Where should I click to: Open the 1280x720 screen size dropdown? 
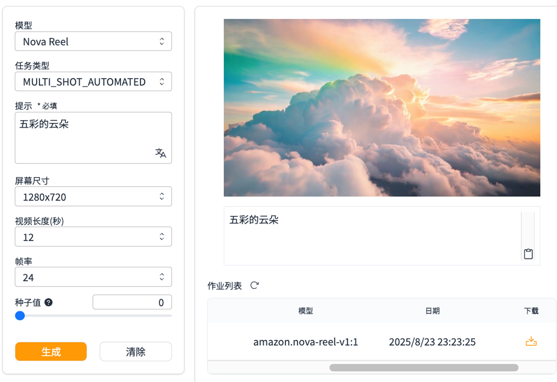pos(93,197)
